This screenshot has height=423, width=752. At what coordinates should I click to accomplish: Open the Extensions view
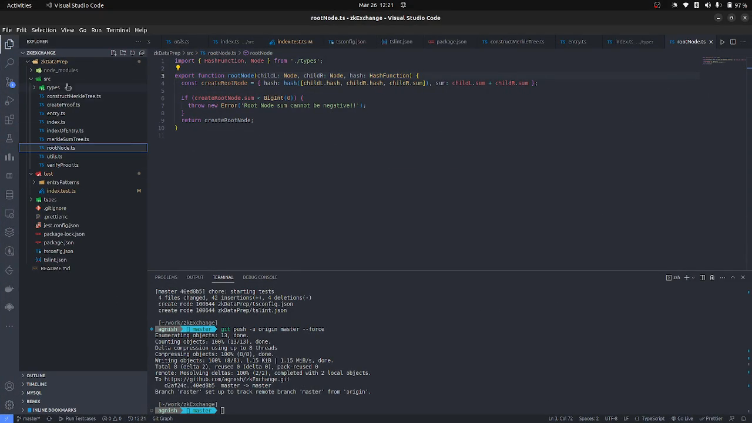tap(9, 120)
